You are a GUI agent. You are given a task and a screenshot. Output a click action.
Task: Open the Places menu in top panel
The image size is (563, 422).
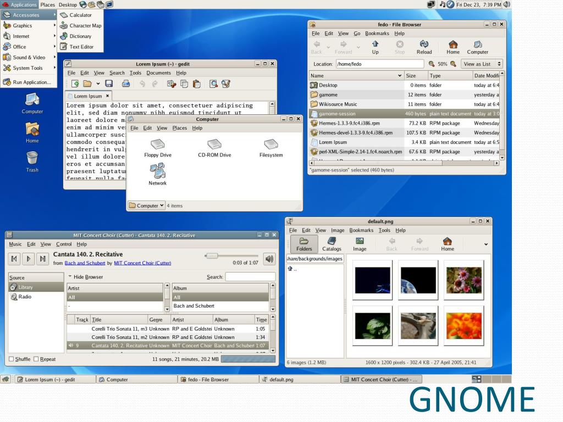pos(48,4)
